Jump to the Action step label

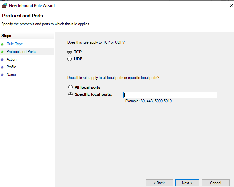[x=11, y=59]
